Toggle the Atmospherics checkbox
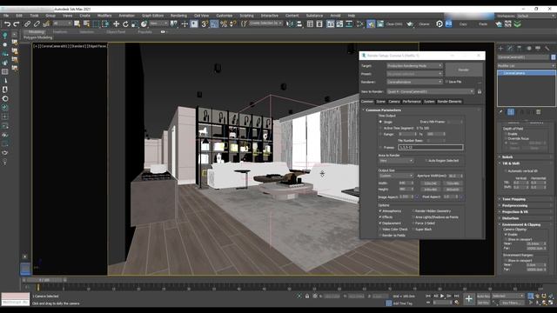 [x=380, y=210]
